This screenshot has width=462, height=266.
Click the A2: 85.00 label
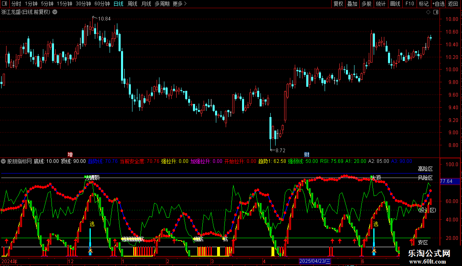(379, 161)
